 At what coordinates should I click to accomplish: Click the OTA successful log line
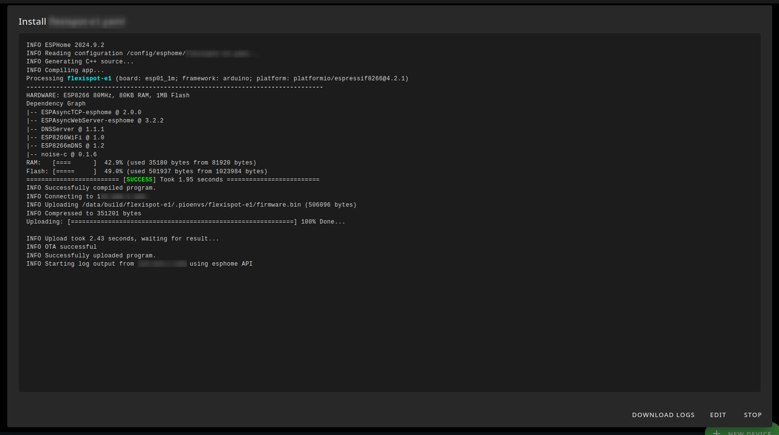point(61,247)
